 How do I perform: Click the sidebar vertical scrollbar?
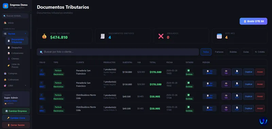(31, 31)
